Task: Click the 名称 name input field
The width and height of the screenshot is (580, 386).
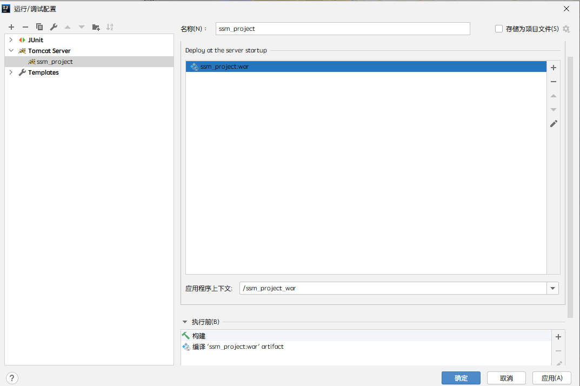Action: 343,29
